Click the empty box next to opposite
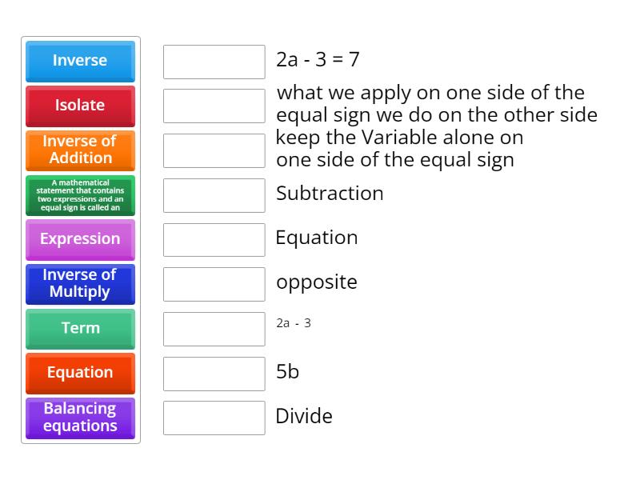 click(x=214, y=282)
